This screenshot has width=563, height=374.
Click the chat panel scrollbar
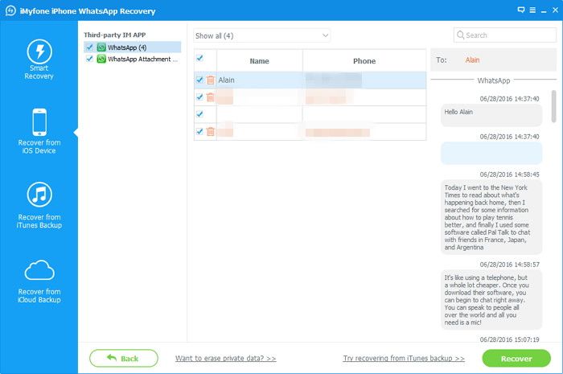[x=553, y=106]
